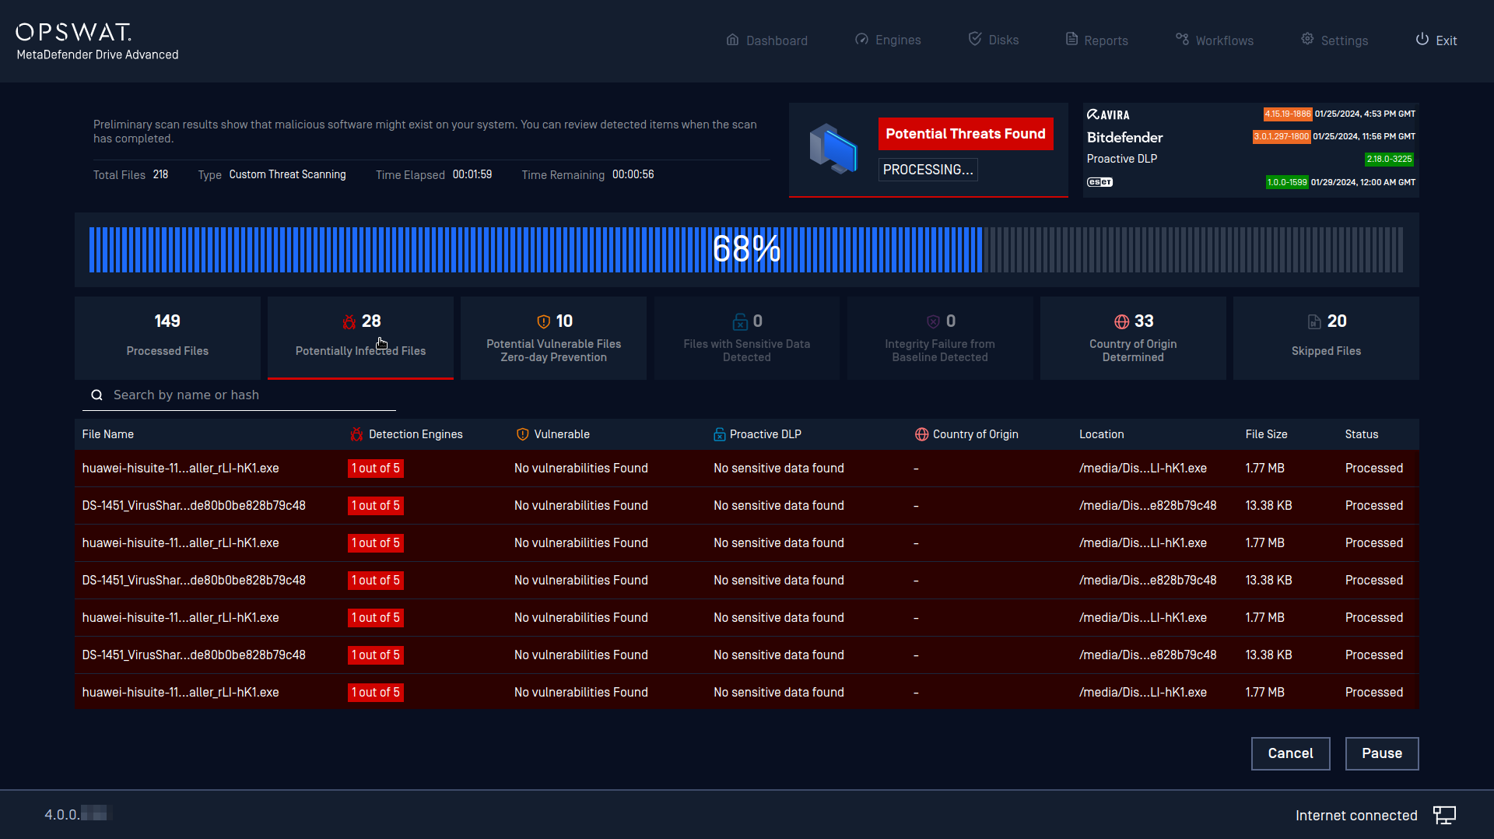Click the Bitdefender engine name
This screenshot has width=1494, height=839.
[x=1124, y=137]
